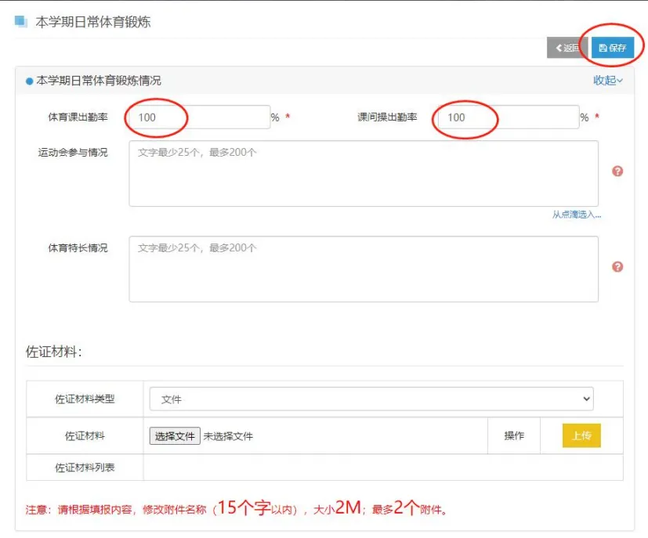Click the blue dot before section header
This screenshot has height=538, width=648.
(x=30, y=81)
